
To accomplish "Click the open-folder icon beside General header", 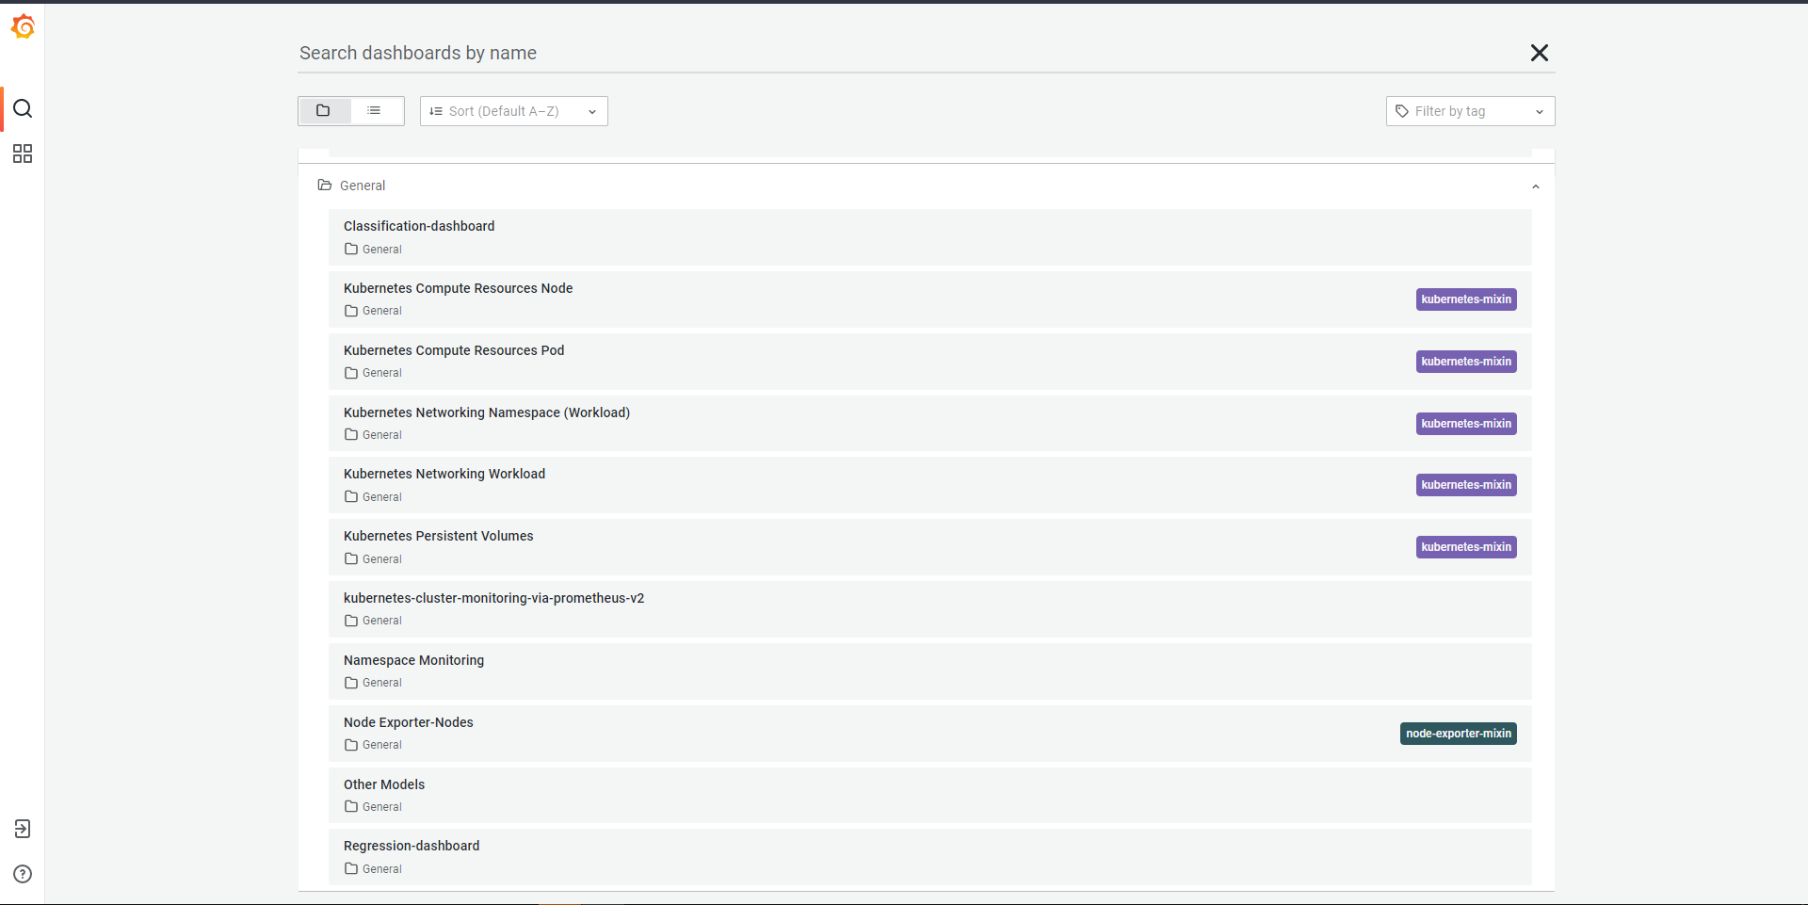I will click(325, 186).
